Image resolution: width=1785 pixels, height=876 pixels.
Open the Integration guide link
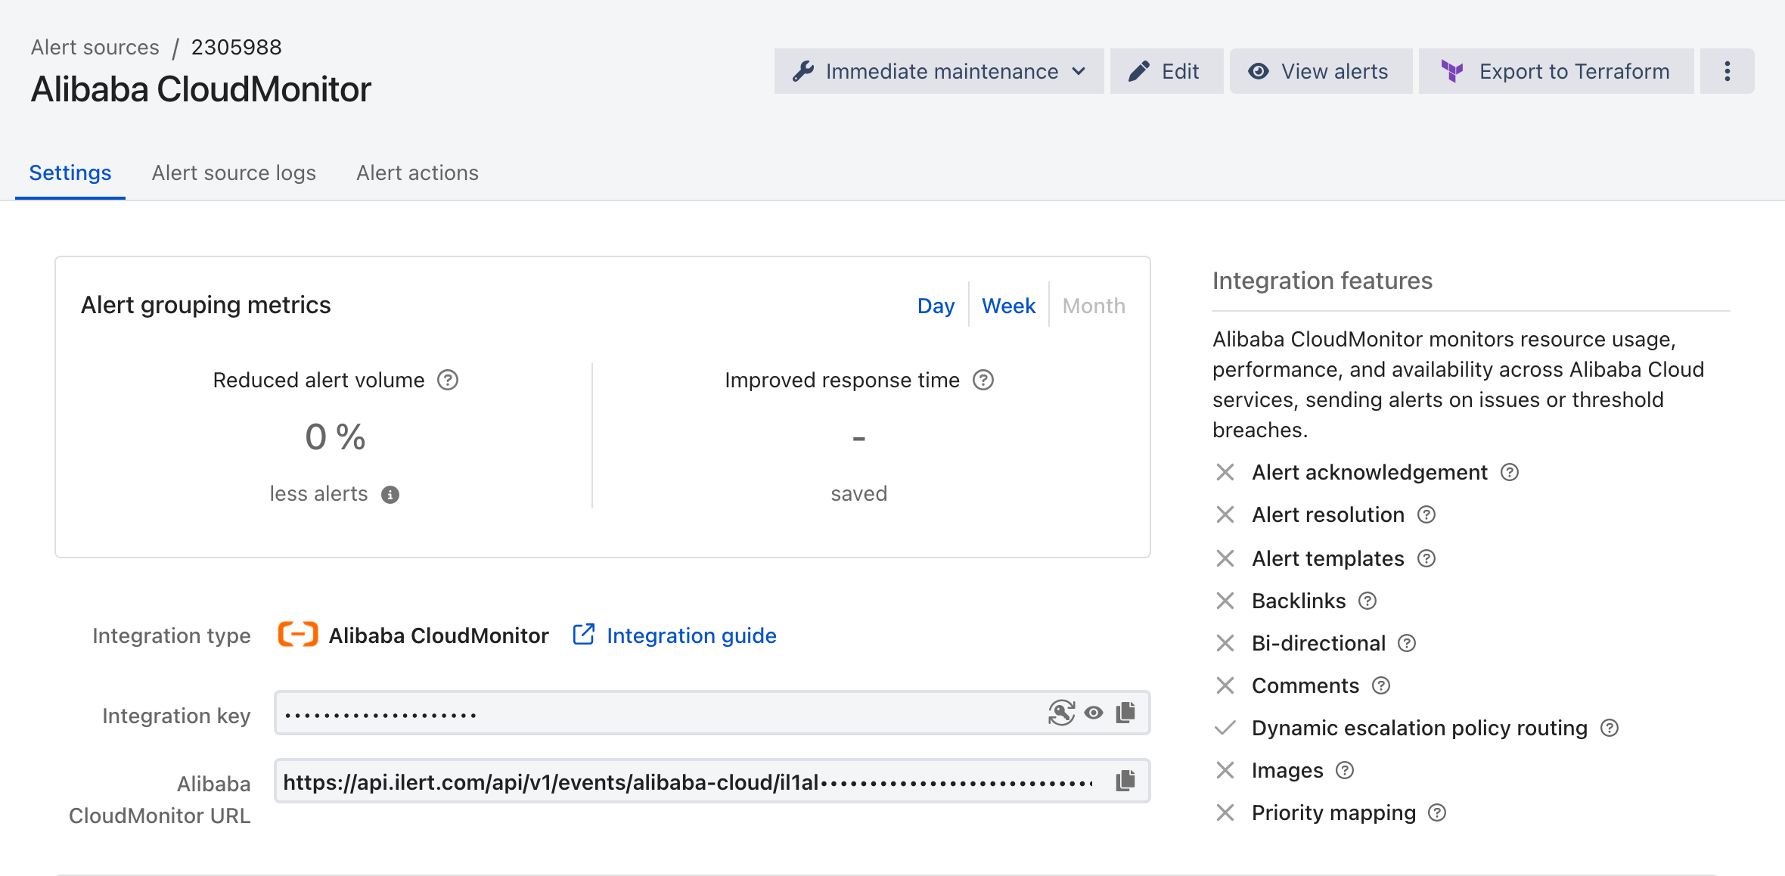coord(675,635)
